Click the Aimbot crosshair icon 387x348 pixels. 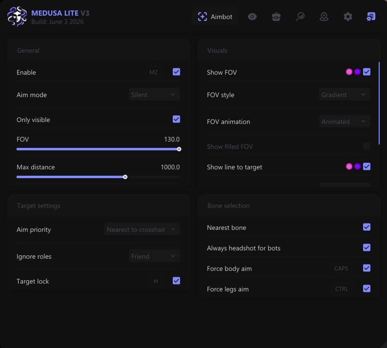click(x=203, y=17)
